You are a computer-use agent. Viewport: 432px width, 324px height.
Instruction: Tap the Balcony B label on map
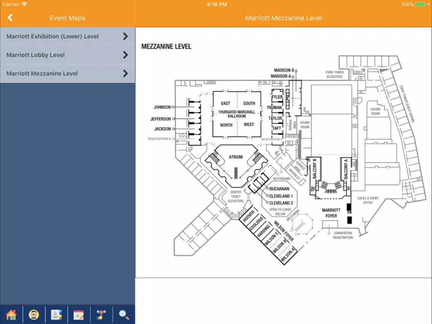(314, 168)
